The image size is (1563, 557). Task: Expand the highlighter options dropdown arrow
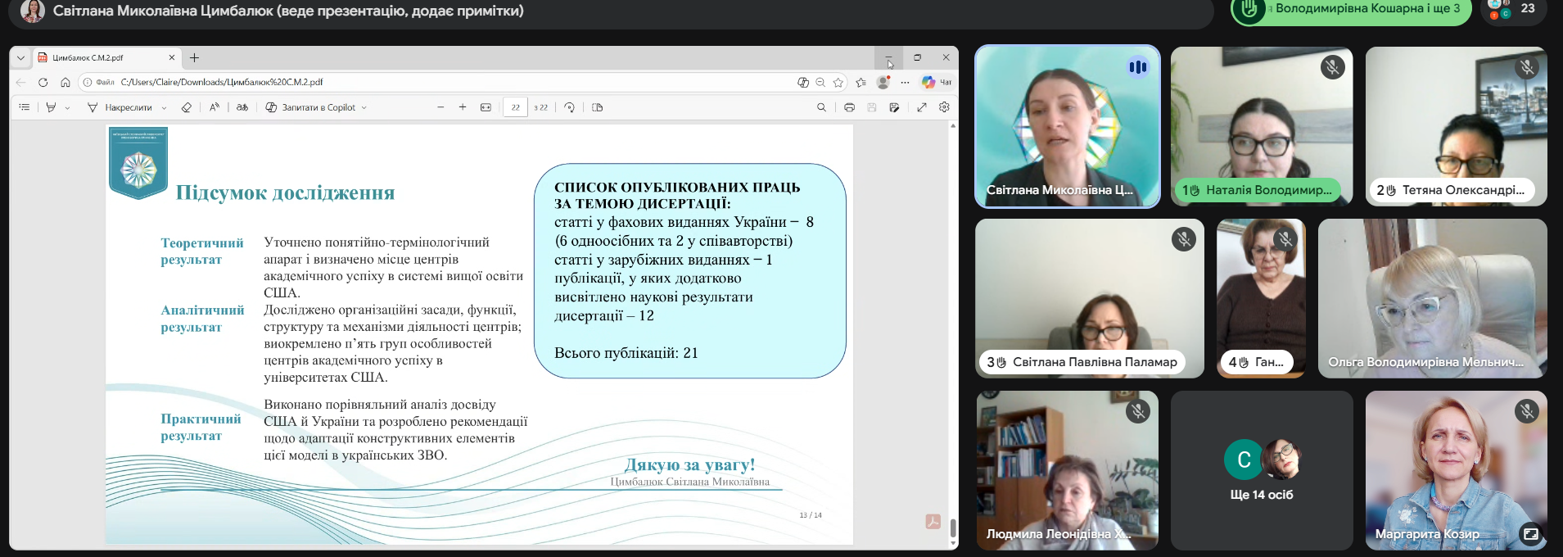click(x=67, y=108)
